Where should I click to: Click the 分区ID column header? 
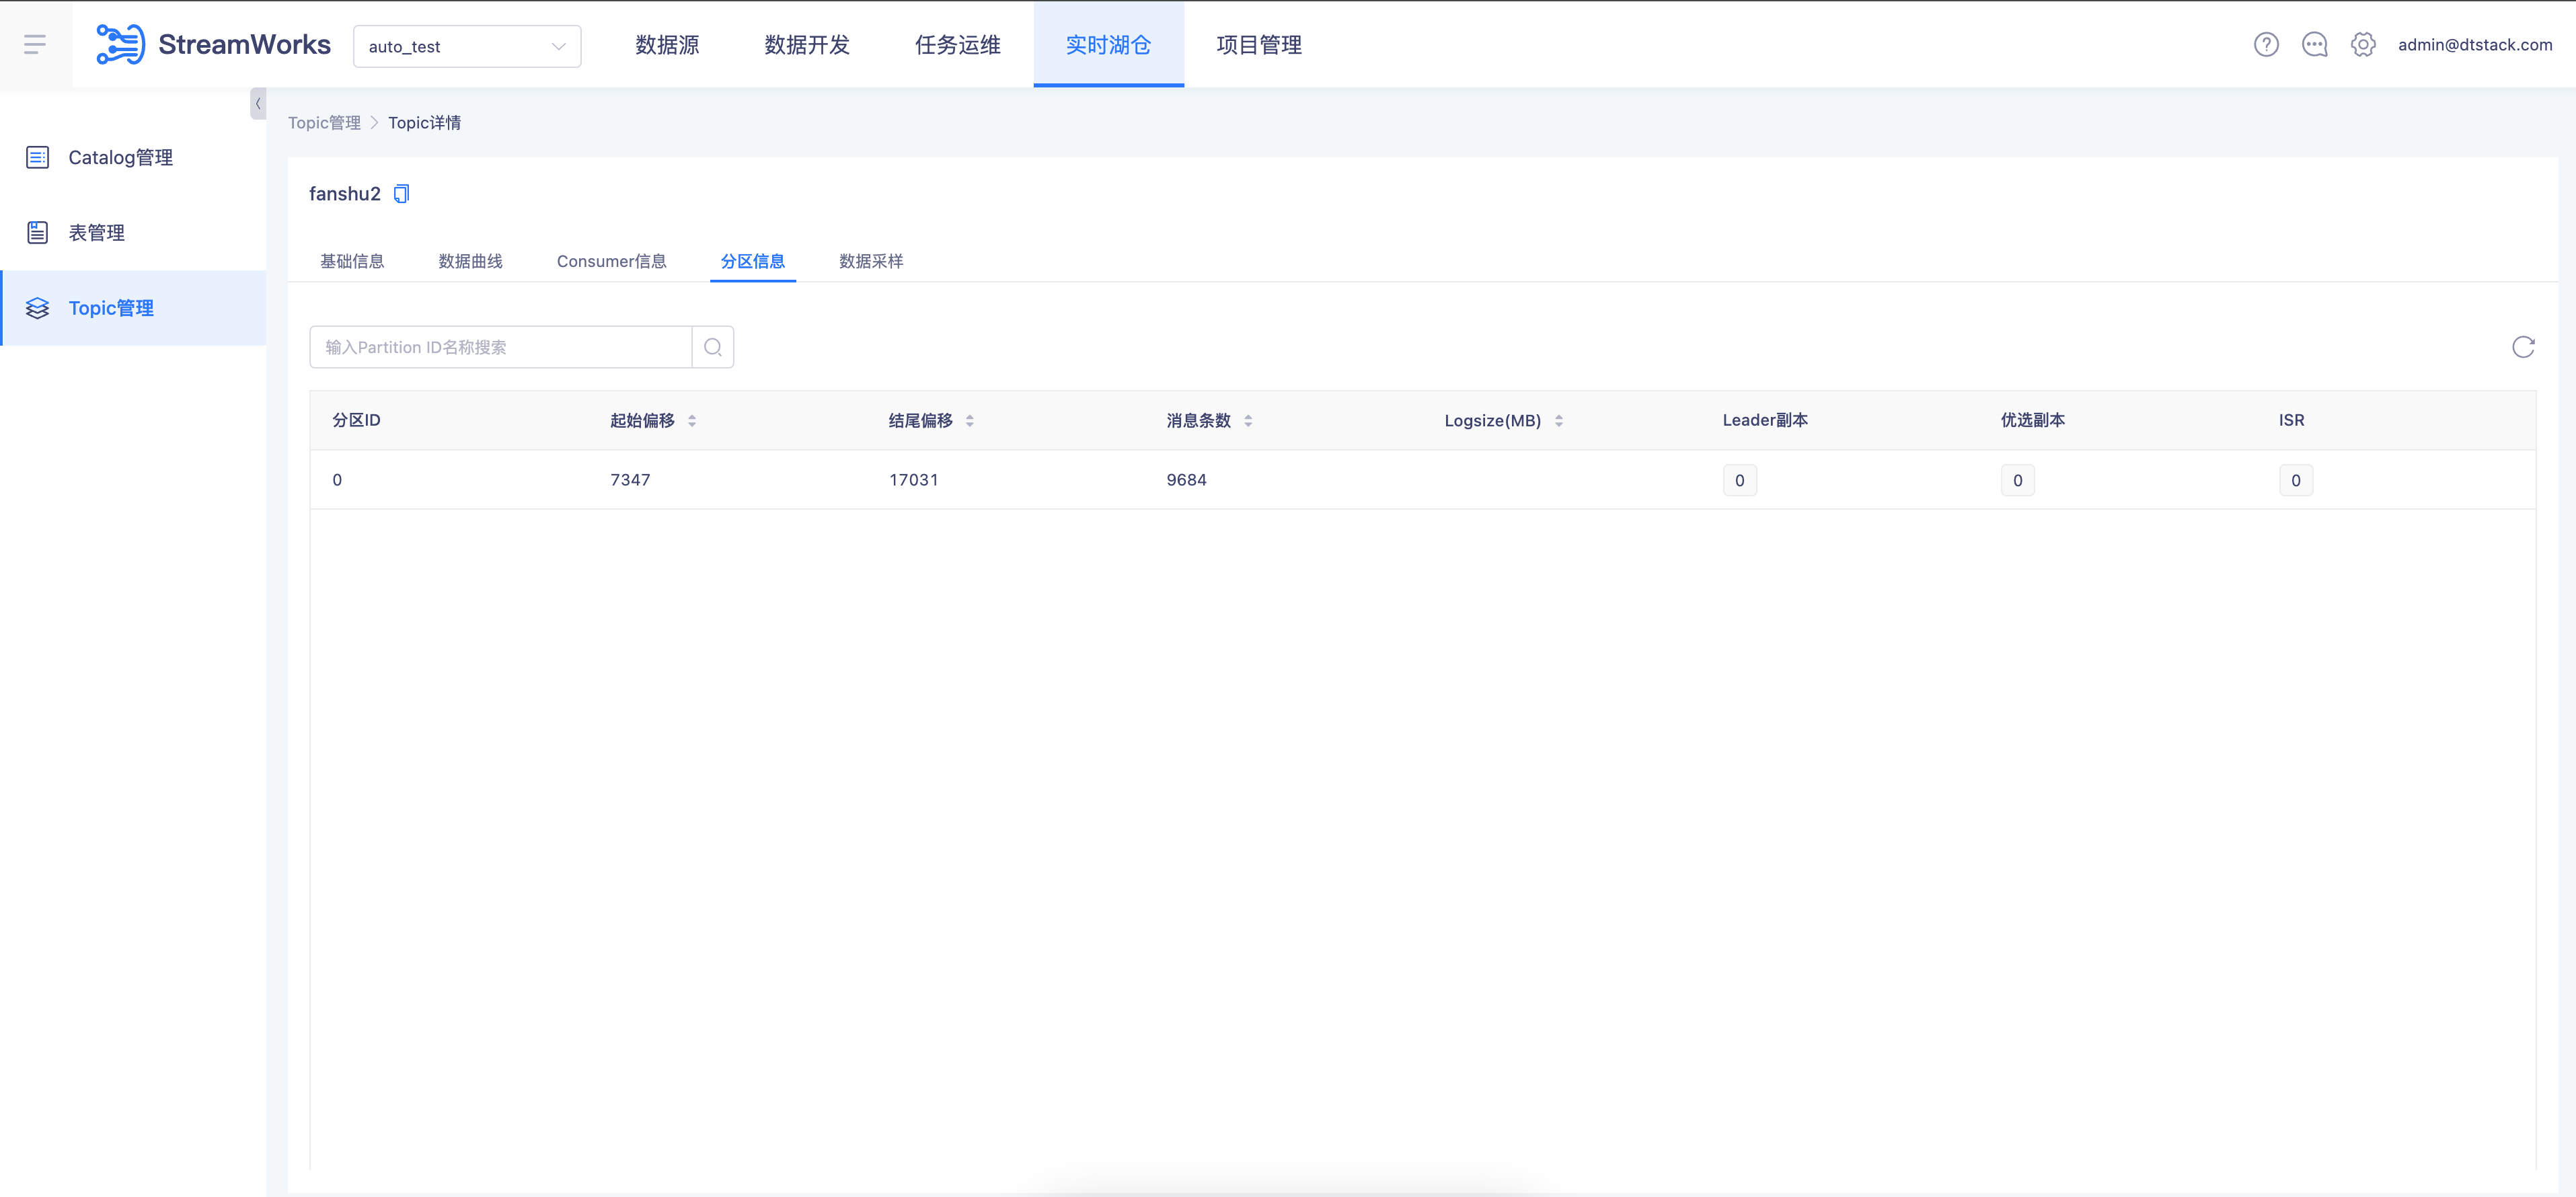pyautogui.click(x=357, y=421)
